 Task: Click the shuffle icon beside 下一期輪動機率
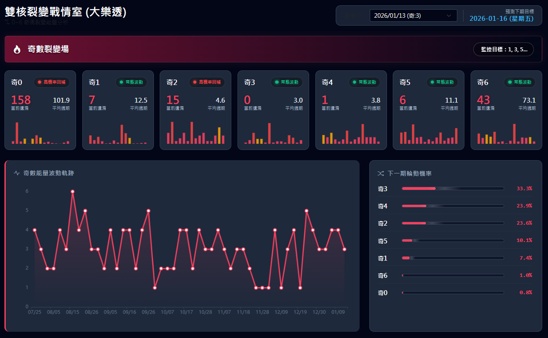(380, 173)
